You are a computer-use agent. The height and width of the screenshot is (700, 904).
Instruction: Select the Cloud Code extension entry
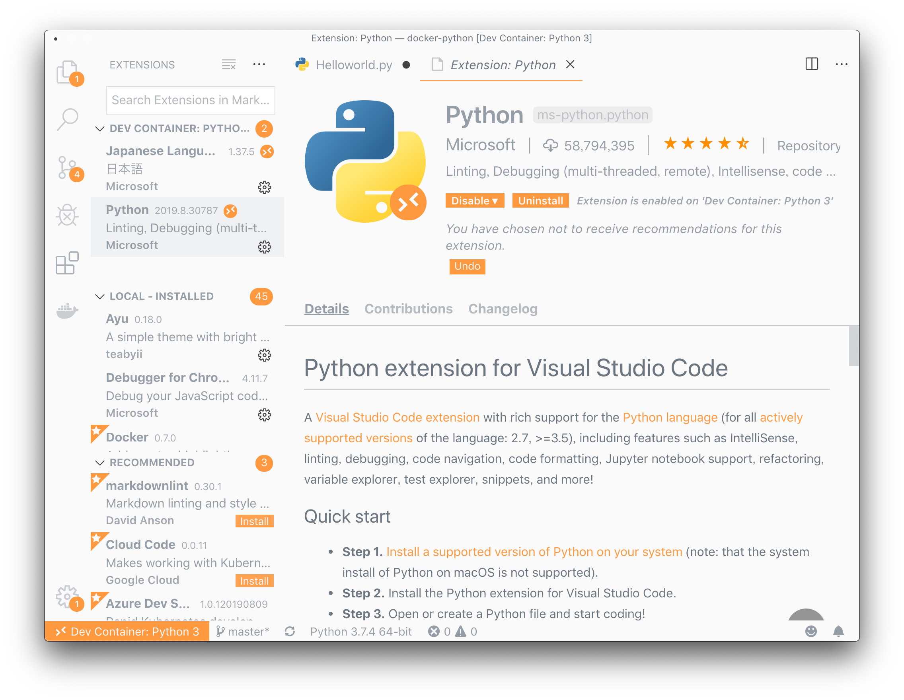point(187,562)
